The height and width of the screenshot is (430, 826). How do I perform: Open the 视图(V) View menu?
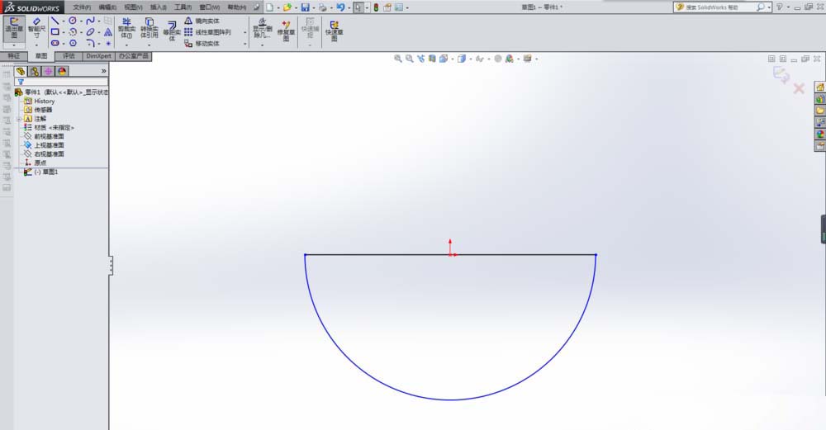[x=133, y=7]
